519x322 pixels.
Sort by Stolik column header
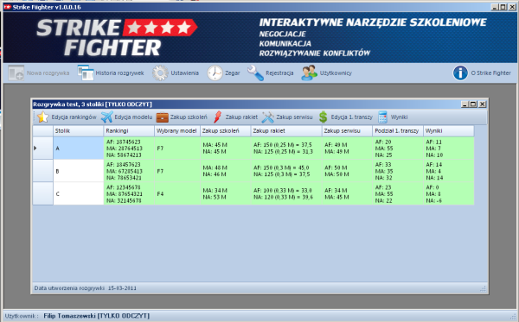click(79, 130)
